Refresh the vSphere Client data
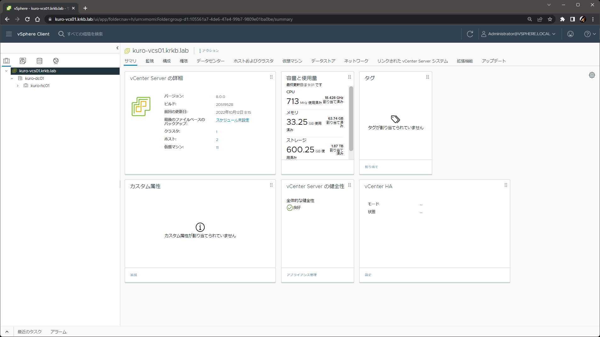Screen dimensions: 600x337 (470, 34)
